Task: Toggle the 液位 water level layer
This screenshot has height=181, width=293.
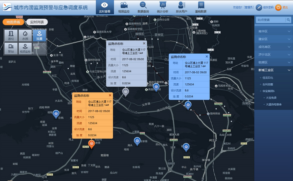Action: [11, 35]
